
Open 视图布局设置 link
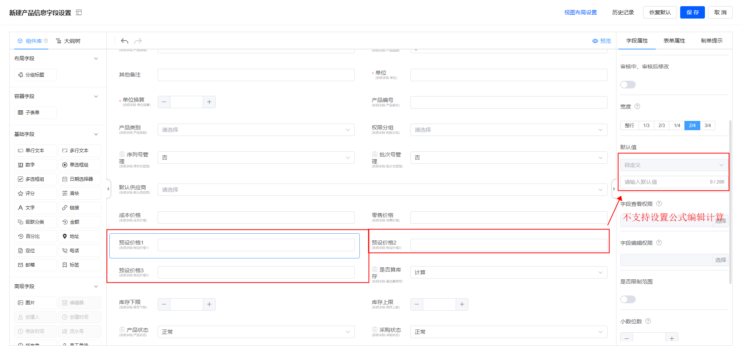(580, 12)
